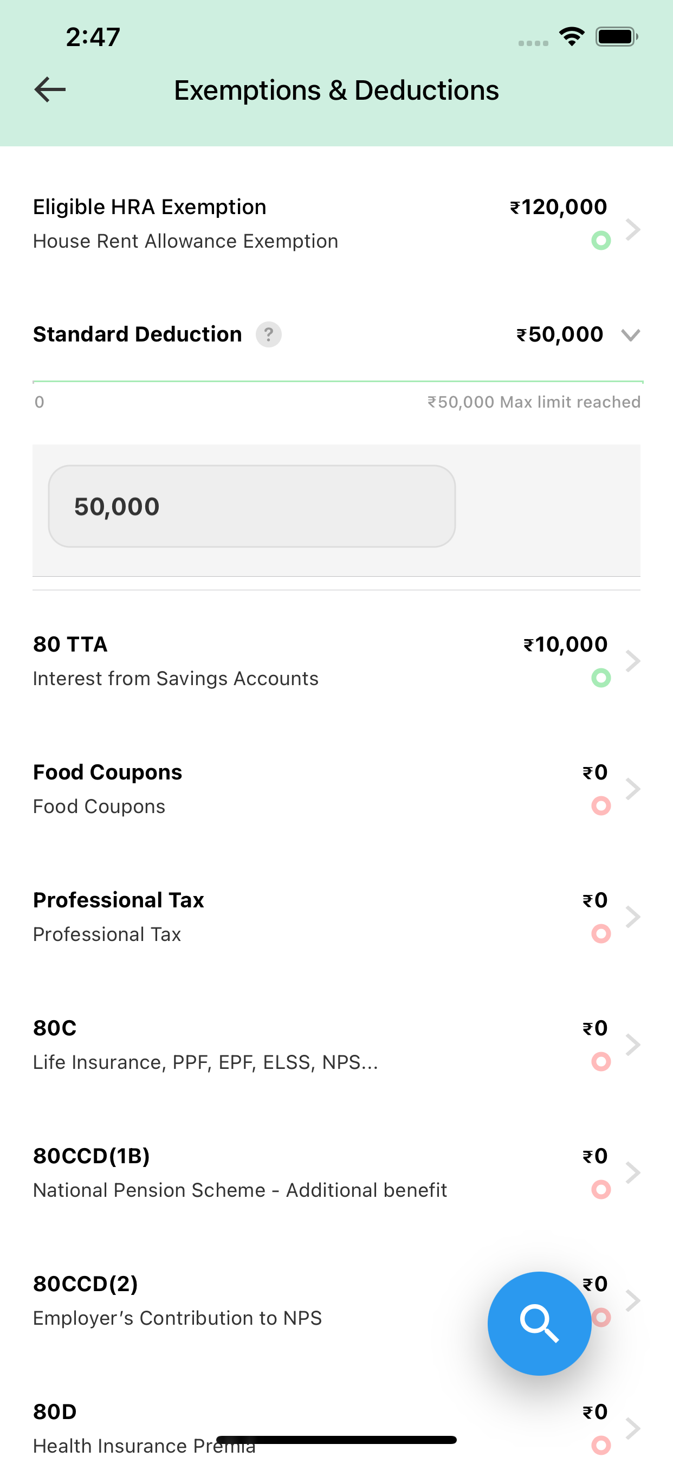Collapse the Standard Deduction section chevron
673x1457 pixels.
coord(631,335)
